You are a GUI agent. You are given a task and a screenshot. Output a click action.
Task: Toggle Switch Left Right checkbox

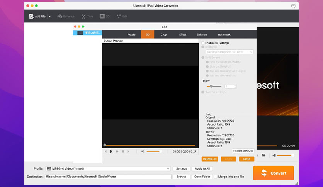coord(203,92)
